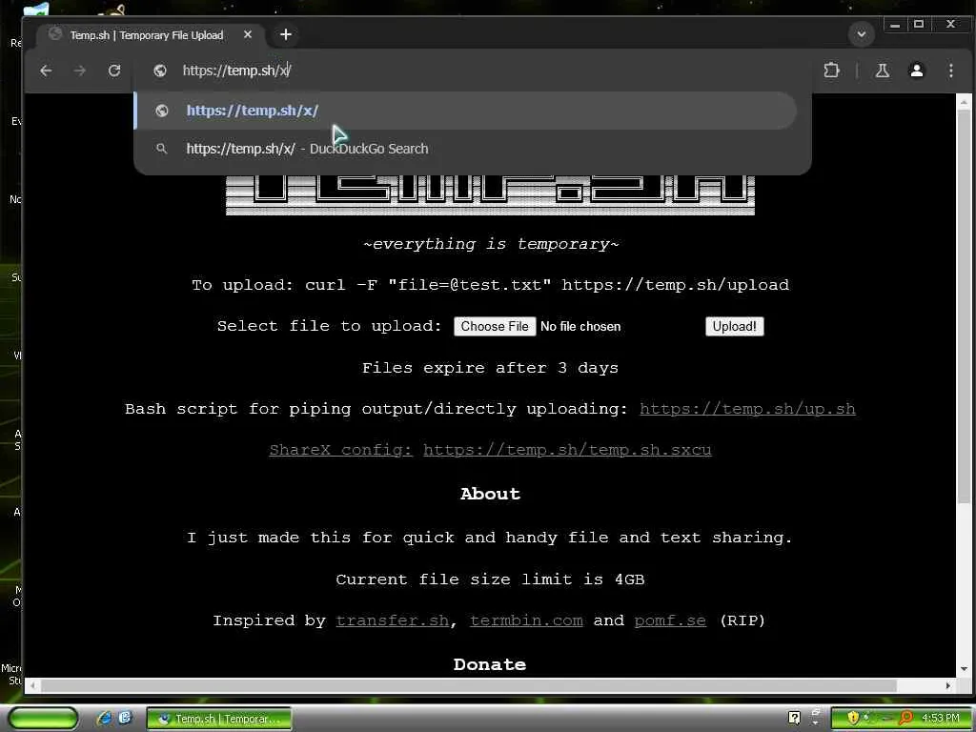976x732 pixels.
Task: Open the termbin.com link
Action: (x=526, y=620)
